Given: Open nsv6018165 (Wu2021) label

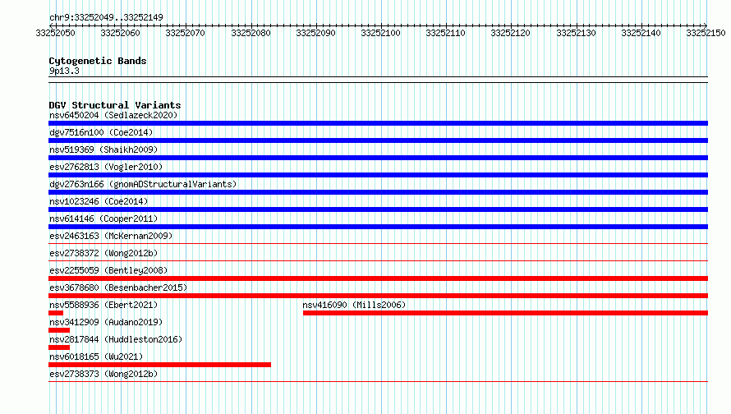Looking at the screenshot, I should pyautogui.click(x=96, y=356).
